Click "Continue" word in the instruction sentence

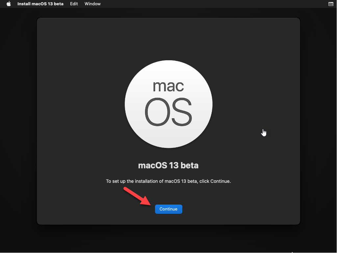pos(220,181)
